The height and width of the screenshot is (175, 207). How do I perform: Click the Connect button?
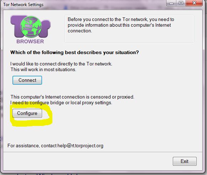pyautogui.click(x=27, y=80)
